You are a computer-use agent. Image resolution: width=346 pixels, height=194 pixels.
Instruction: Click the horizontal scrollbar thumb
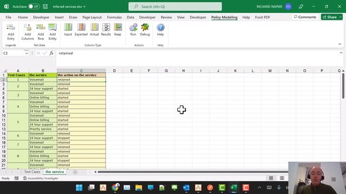(x=193, y=172)
